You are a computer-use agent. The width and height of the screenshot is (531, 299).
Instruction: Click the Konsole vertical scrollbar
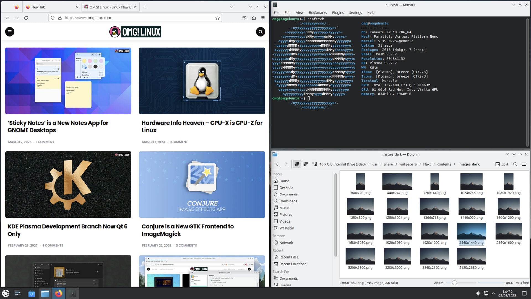coord(528,83)
